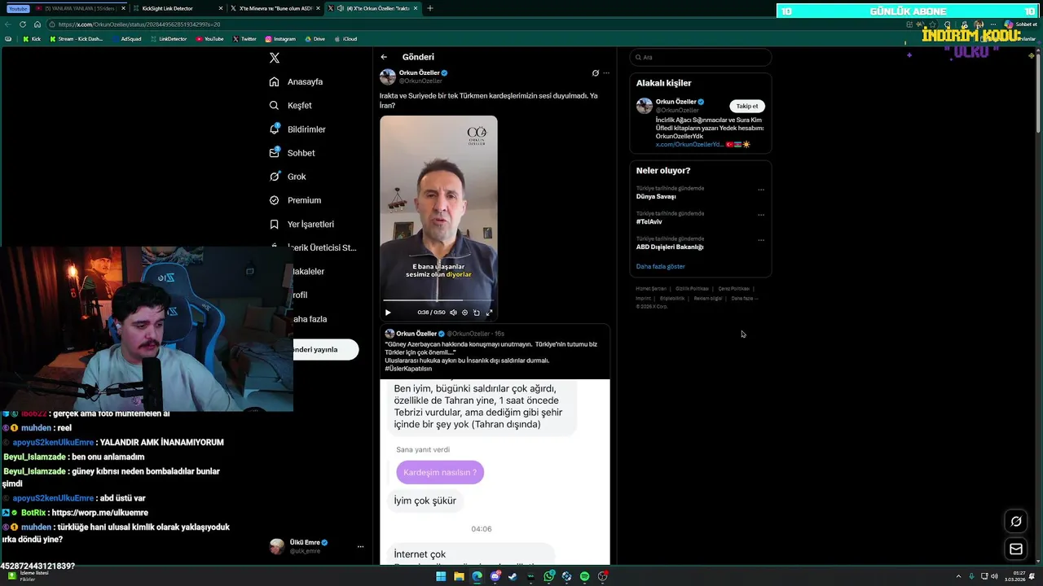Open #TelAviv trending topic
Viewport: 1043px width, 586px height.
pyautogui.click(x=649, y=221)
